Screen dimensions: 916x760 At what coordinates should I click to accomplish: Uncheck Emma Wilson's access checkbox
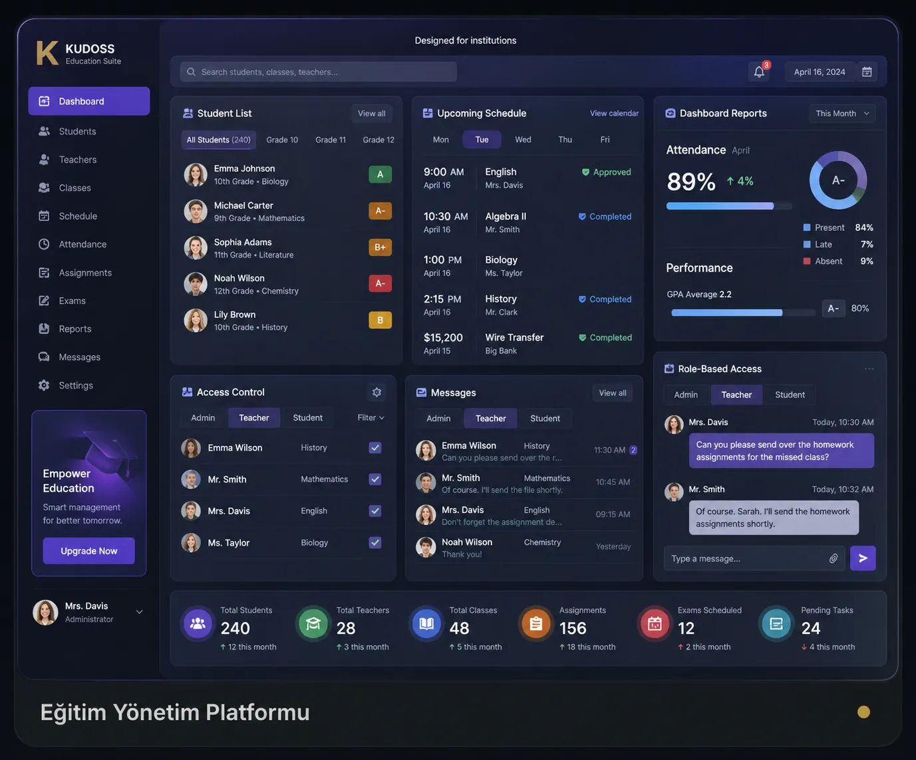(x=375, y=448)
